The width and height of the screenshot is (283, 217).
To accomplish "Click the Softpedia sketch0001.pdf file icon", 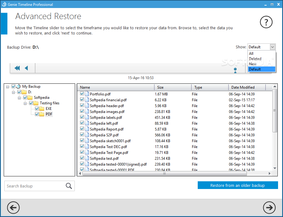I will (87, 141).
